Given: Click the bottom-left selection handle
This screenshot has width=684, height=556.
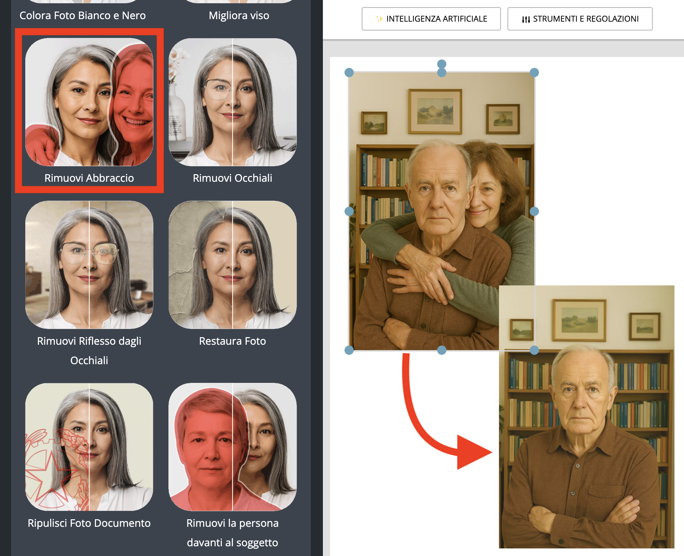Looking at the screenshot, I should coord(348,350).
